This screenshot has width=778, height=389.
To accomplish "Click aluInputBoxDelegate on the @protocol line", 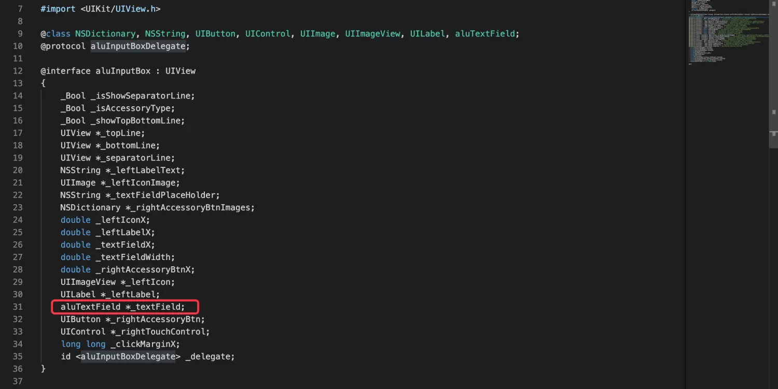I will click(x=138, y=46).
